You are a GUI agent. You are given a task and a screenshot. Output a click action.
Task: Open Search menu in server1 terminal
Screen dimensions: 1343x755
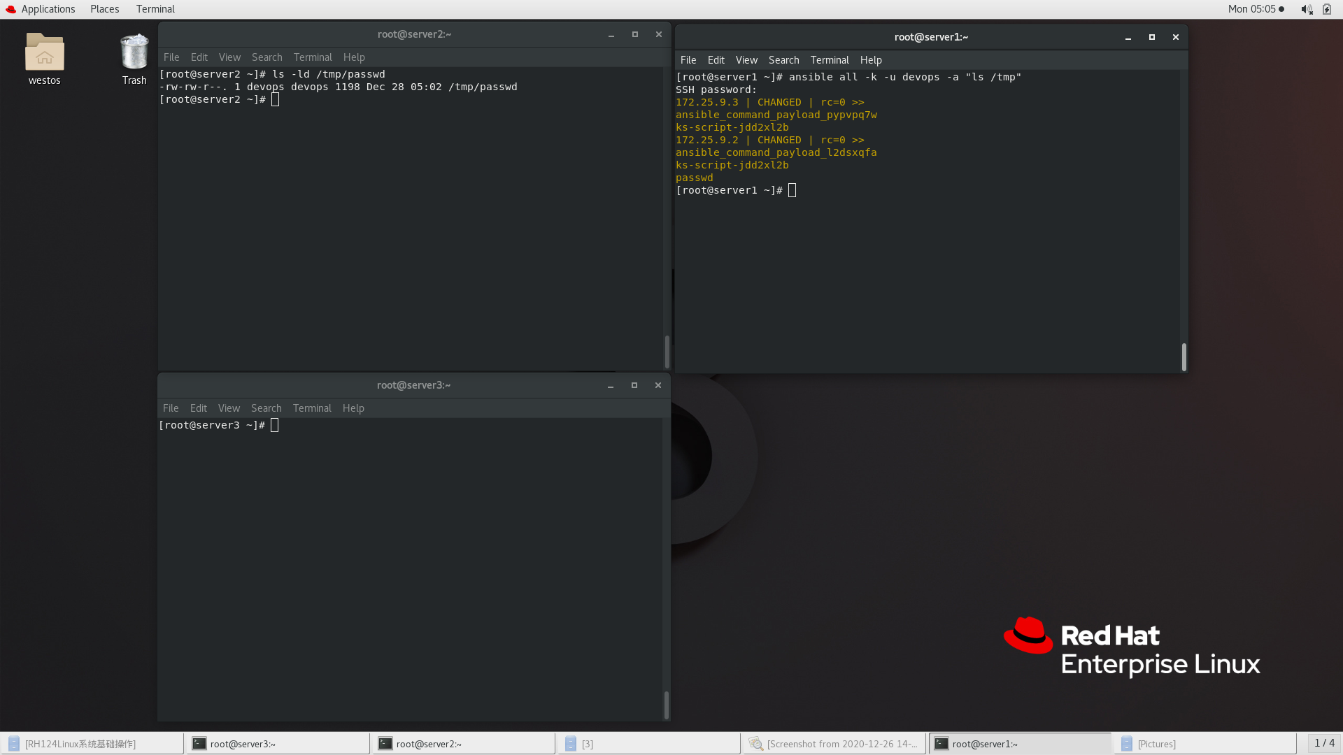(783, 60)
